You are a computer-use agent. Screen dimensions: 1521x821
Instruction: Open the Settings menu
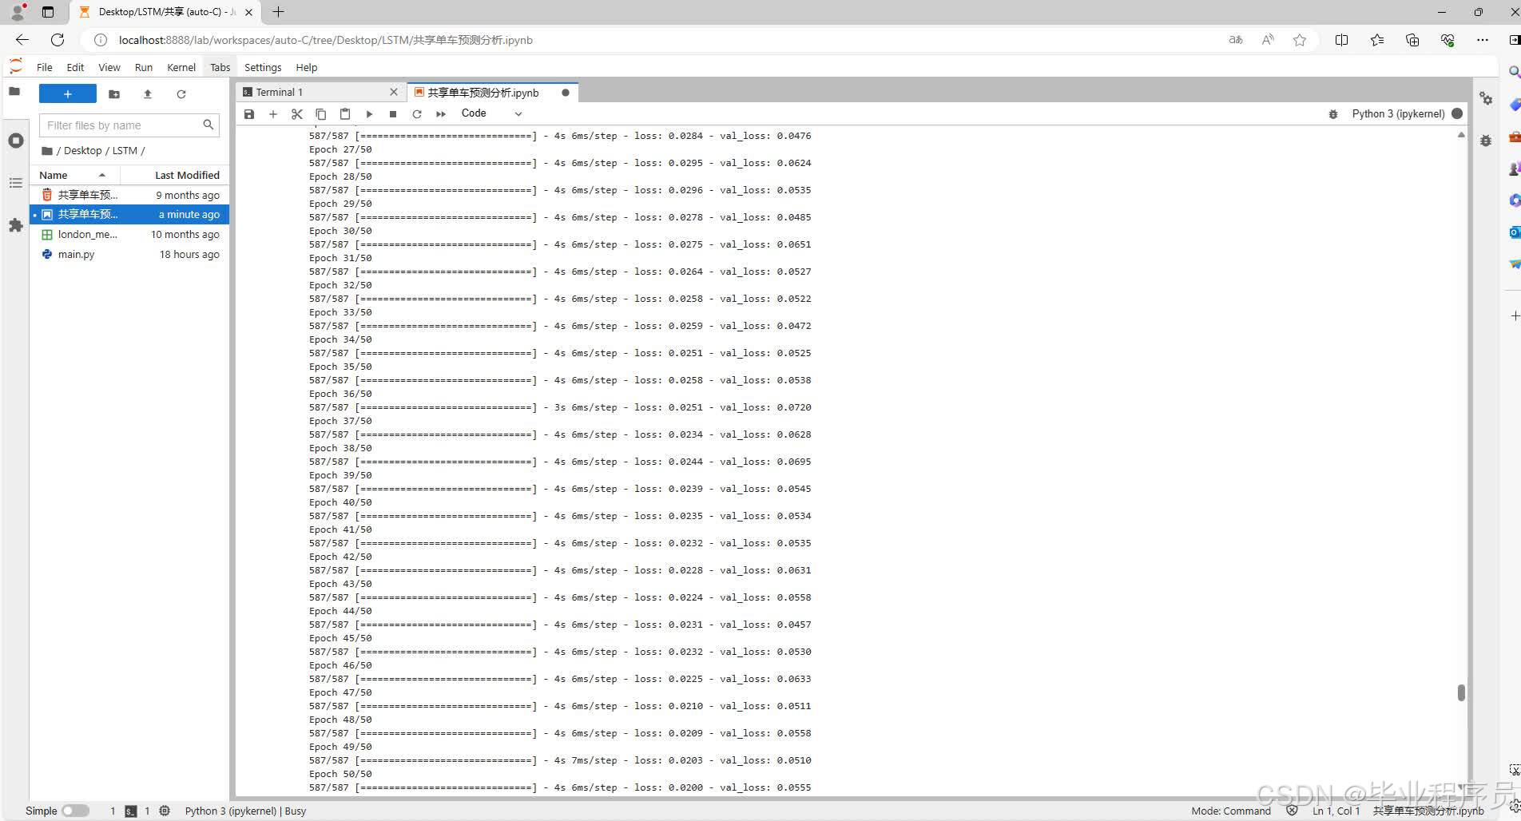click(263, 67)
